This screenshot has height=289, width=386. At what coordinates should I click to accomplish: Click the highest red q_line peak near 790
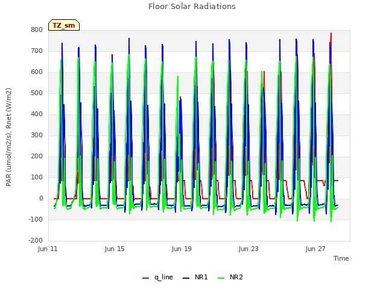click(331, 33)
